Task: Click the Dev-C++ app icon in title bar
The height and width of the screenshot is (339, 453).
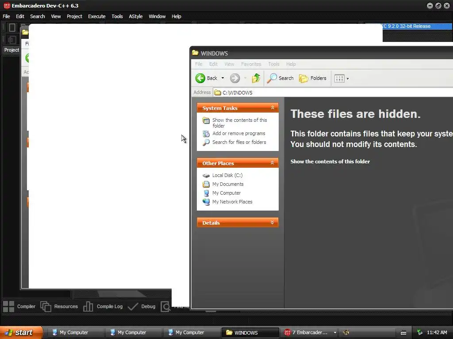Action: pos(7,6)
